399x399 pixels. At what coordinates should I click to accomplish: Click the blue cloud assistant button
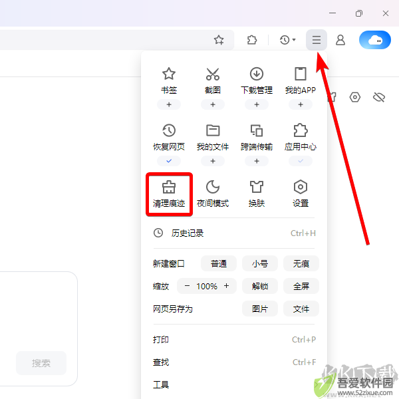coord(375,40)
